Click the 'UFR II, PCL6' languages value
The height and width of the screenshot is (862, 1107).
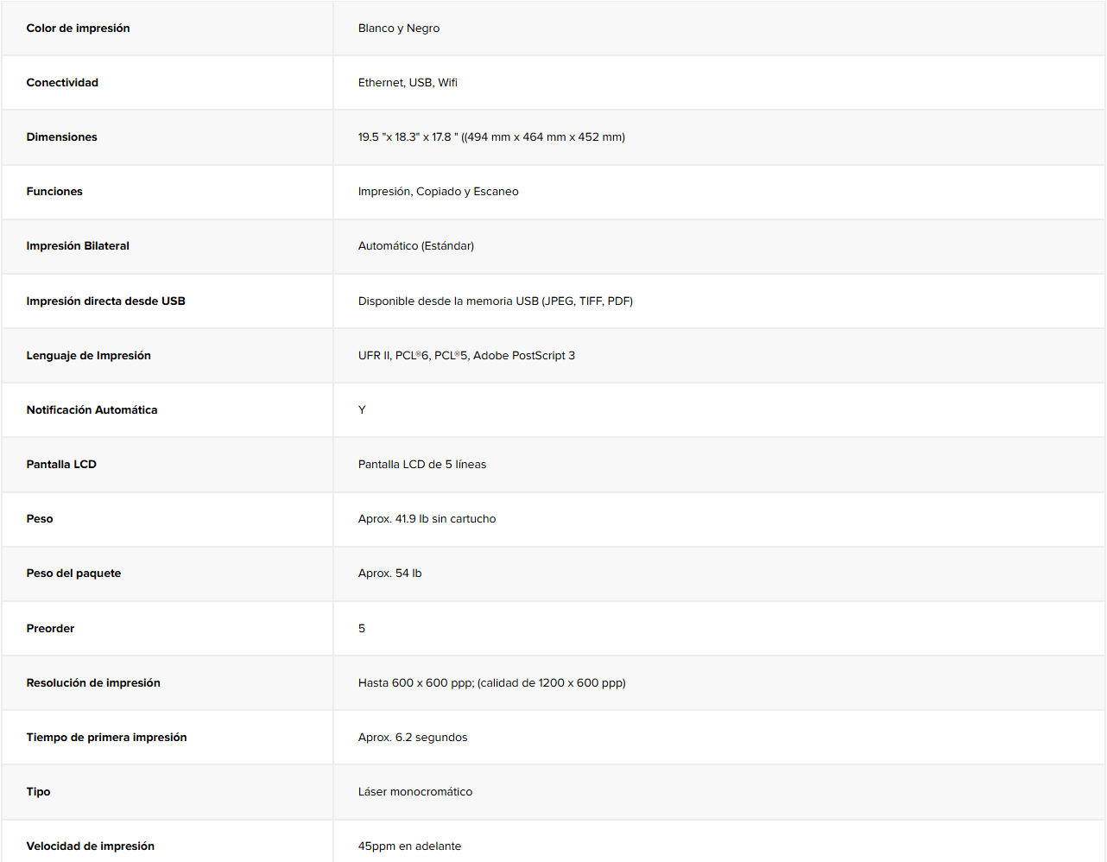(466, 356)
